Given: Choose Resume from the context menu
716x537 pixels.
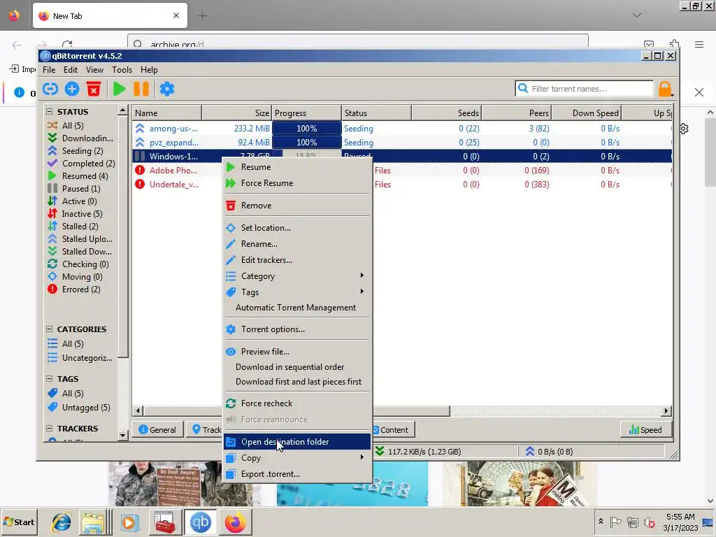Looking at the screenshot, I should 297,166.
